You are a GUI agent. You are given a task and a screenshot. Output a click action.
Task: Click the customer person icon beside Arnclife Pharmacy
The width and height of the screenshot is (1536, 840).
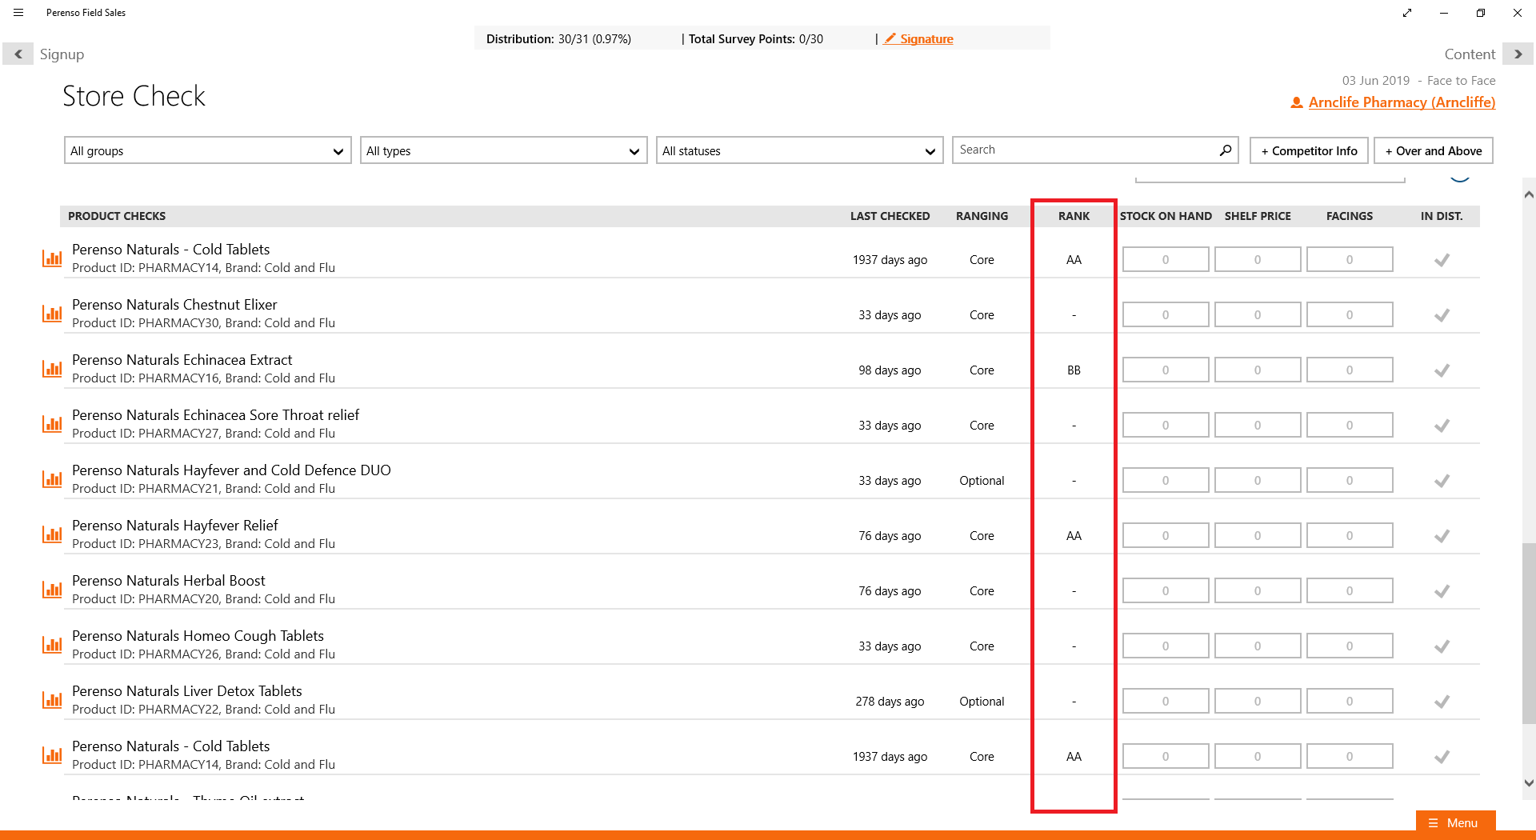(1297, 102)
